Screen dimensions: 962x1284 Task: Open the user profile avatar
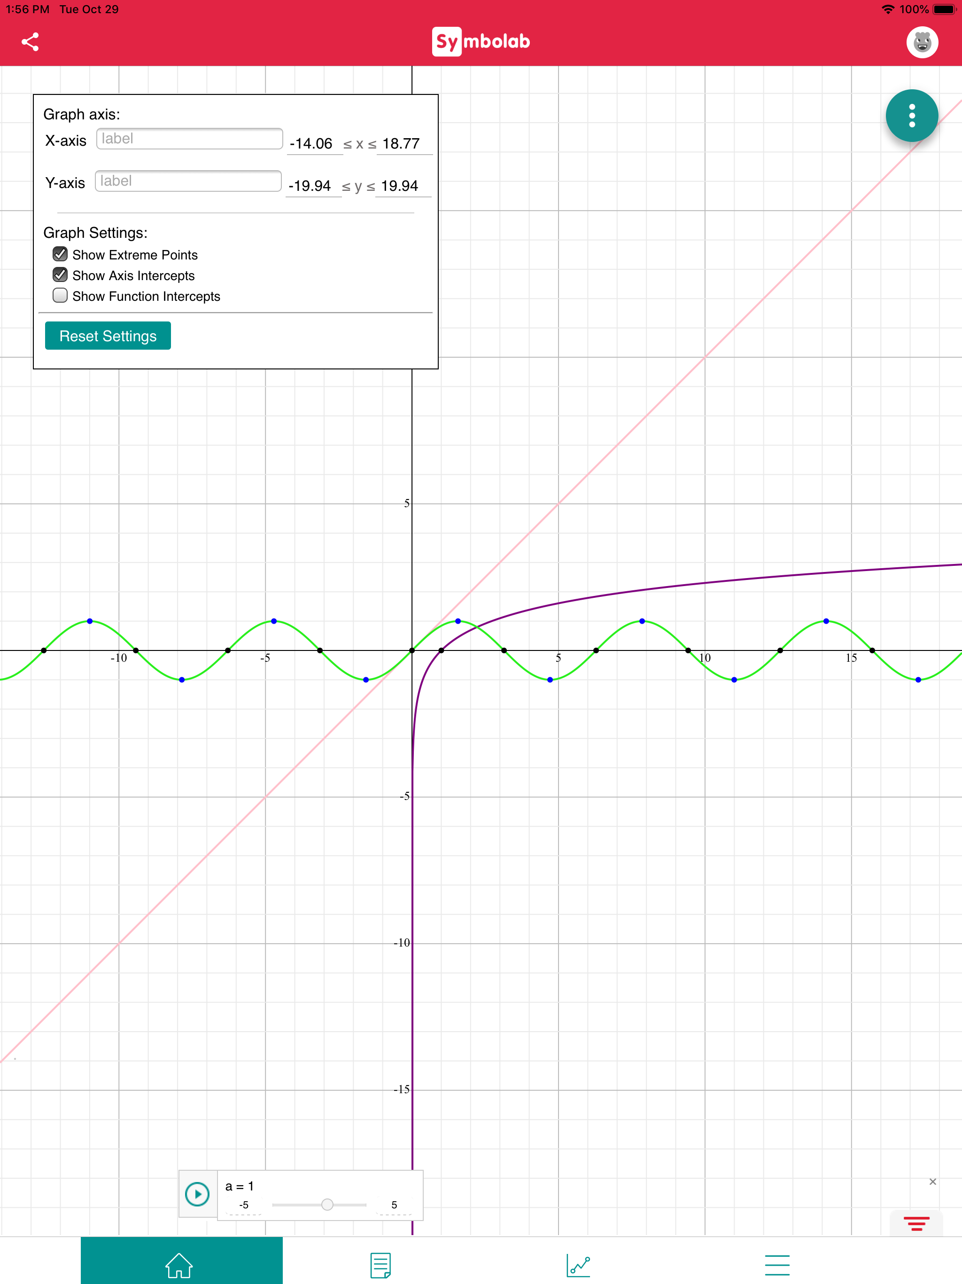pos(922,42)
